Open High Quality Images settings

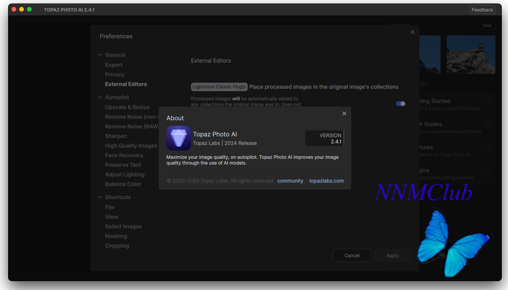point(131,146)
